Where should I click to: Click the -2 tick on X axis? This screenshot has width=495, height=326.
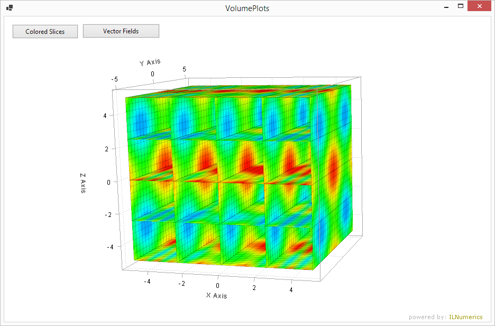click(x=182, y=284)
